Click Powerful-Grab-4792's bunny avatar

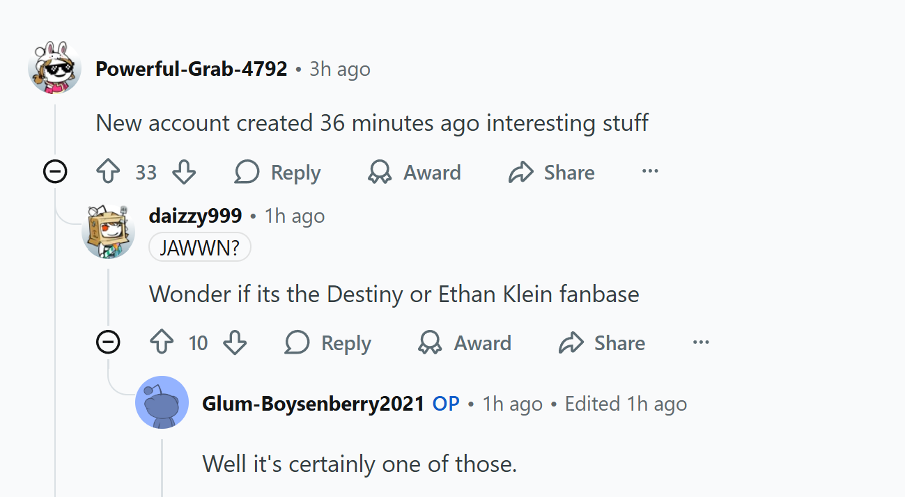(x=54, y=68)
